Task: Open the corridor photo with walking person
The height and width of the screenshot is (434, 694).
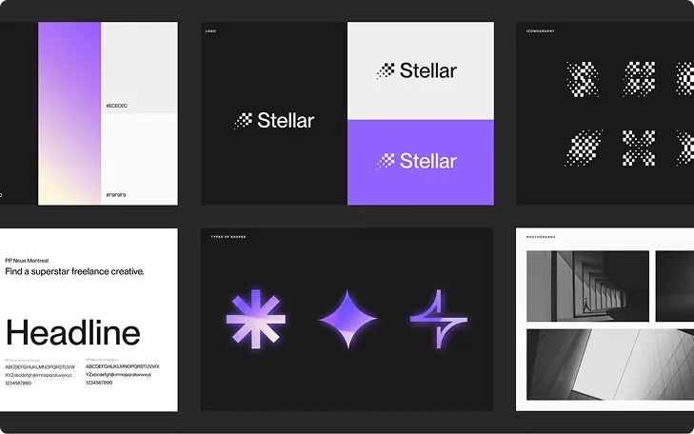Action: click(587, 286)
